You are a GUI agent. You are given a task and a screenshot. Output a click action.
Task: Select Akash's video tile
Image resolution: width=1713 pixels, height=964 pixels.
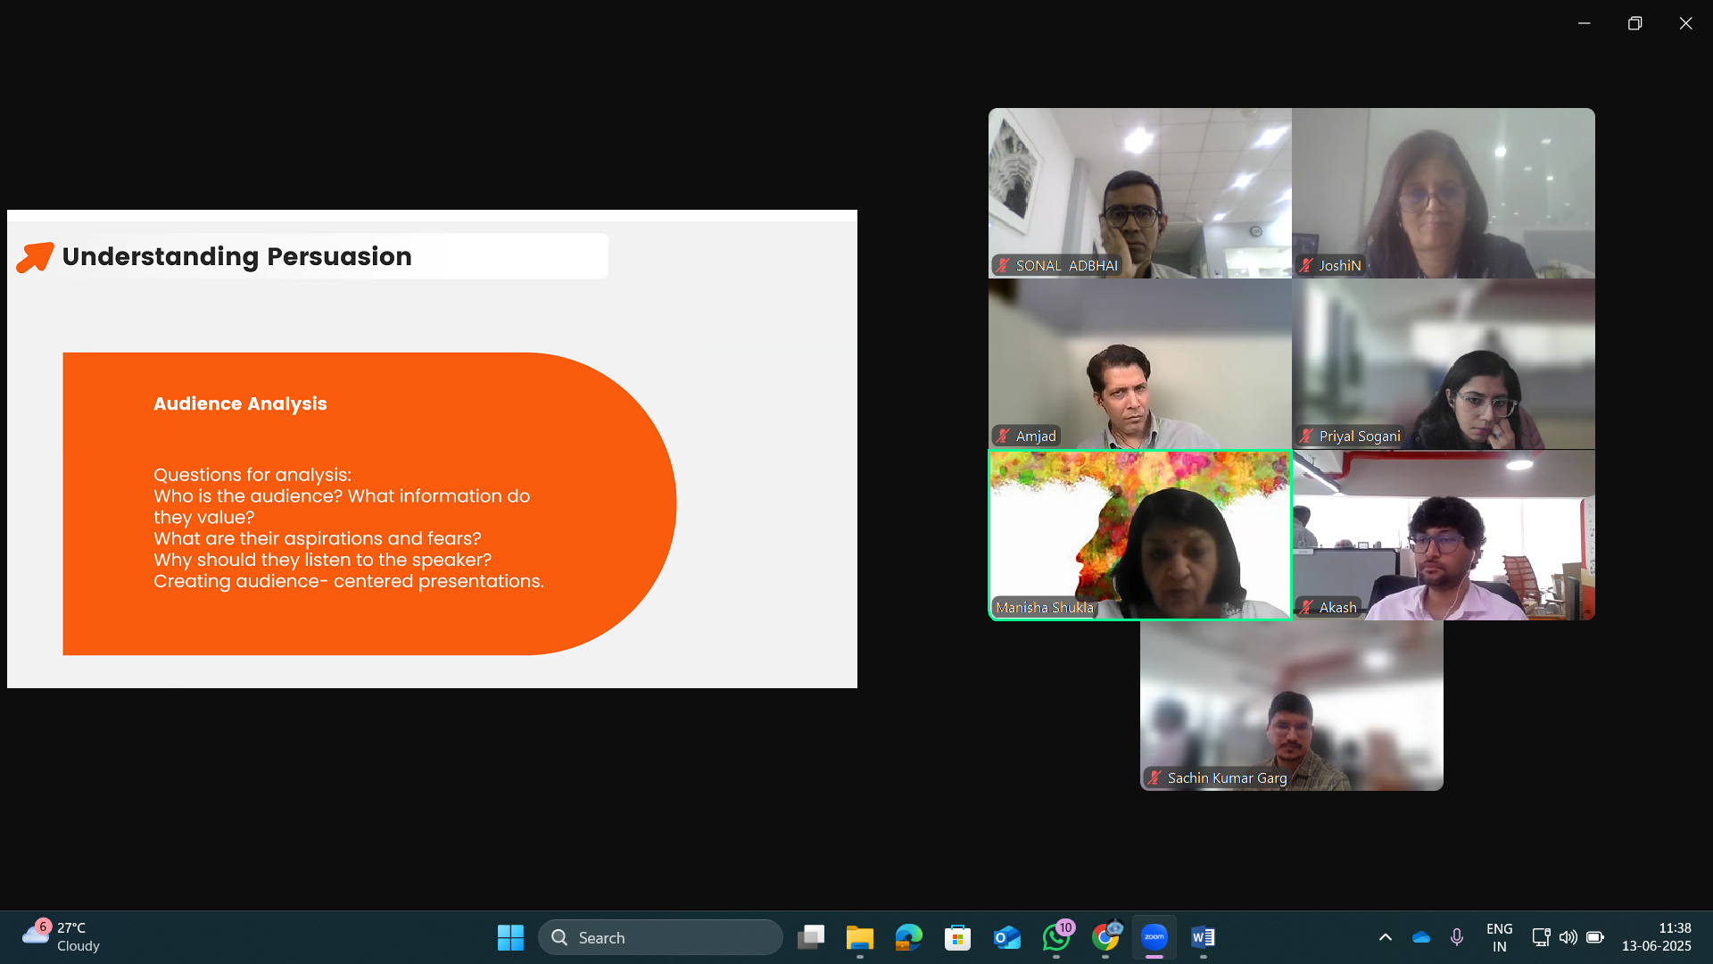pos(1443,535)
